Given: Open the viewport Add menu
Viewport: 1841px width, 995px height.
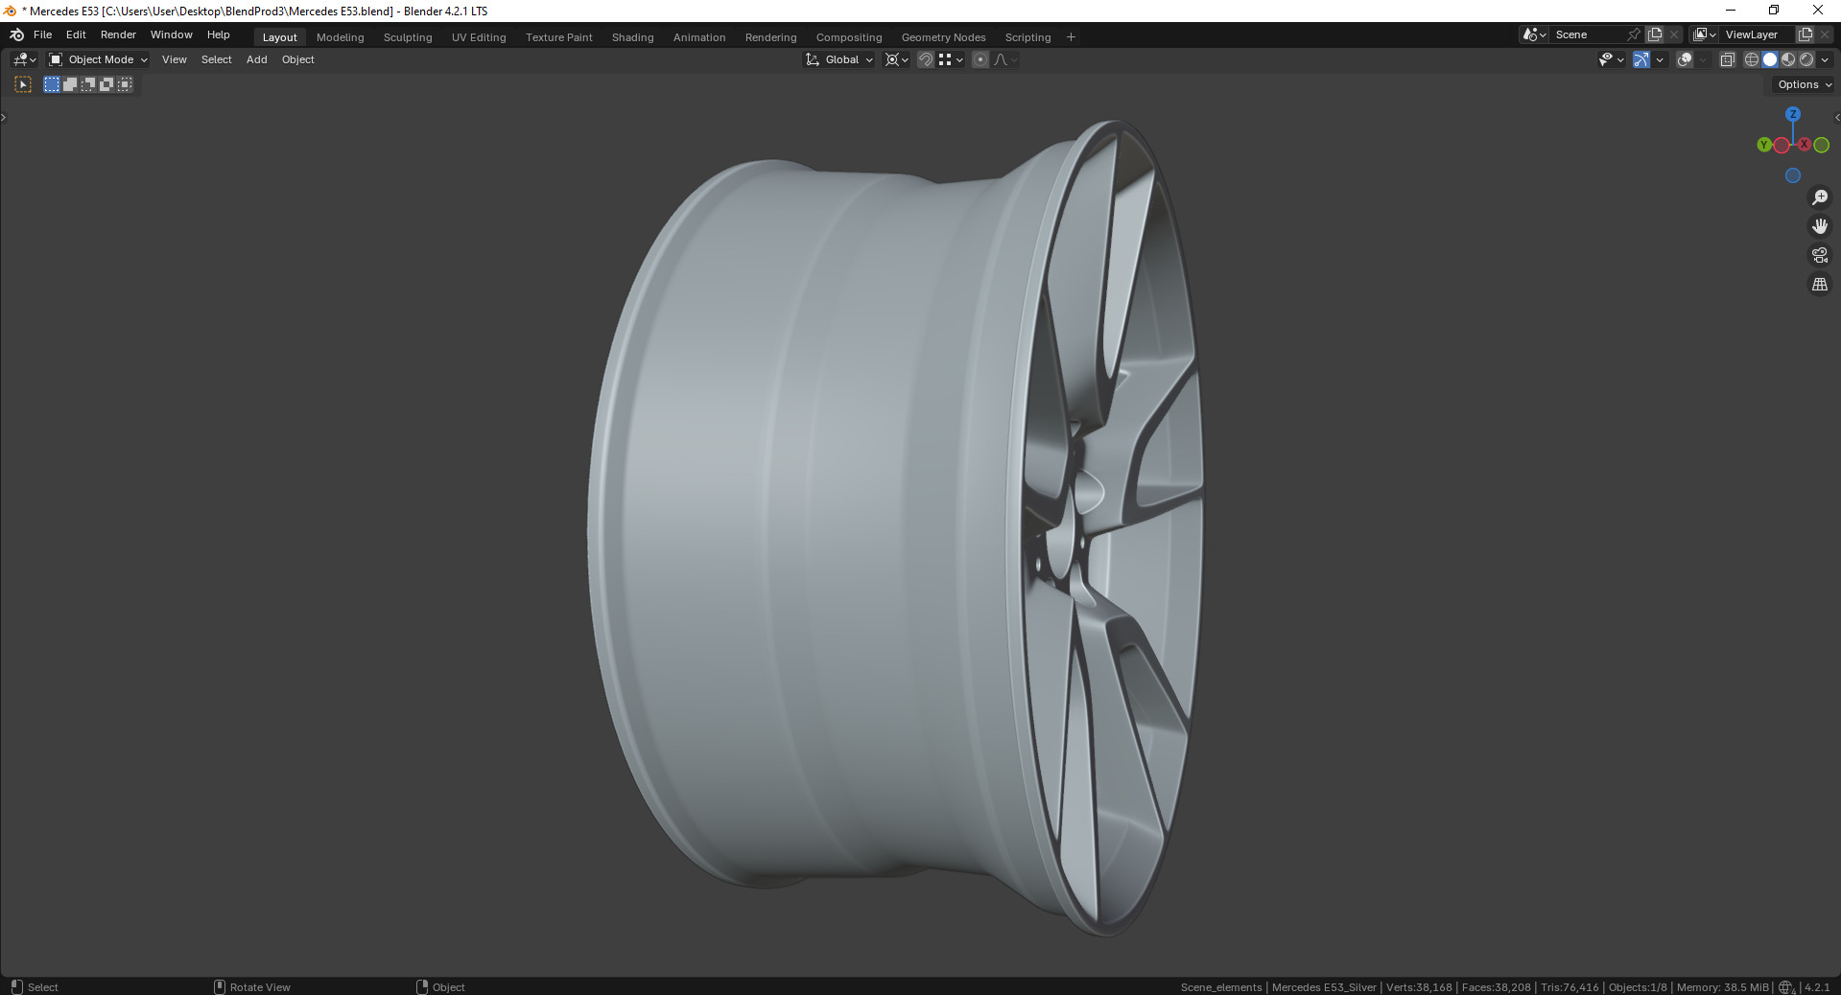Looking at the screenshot, I should click(257, 59).
